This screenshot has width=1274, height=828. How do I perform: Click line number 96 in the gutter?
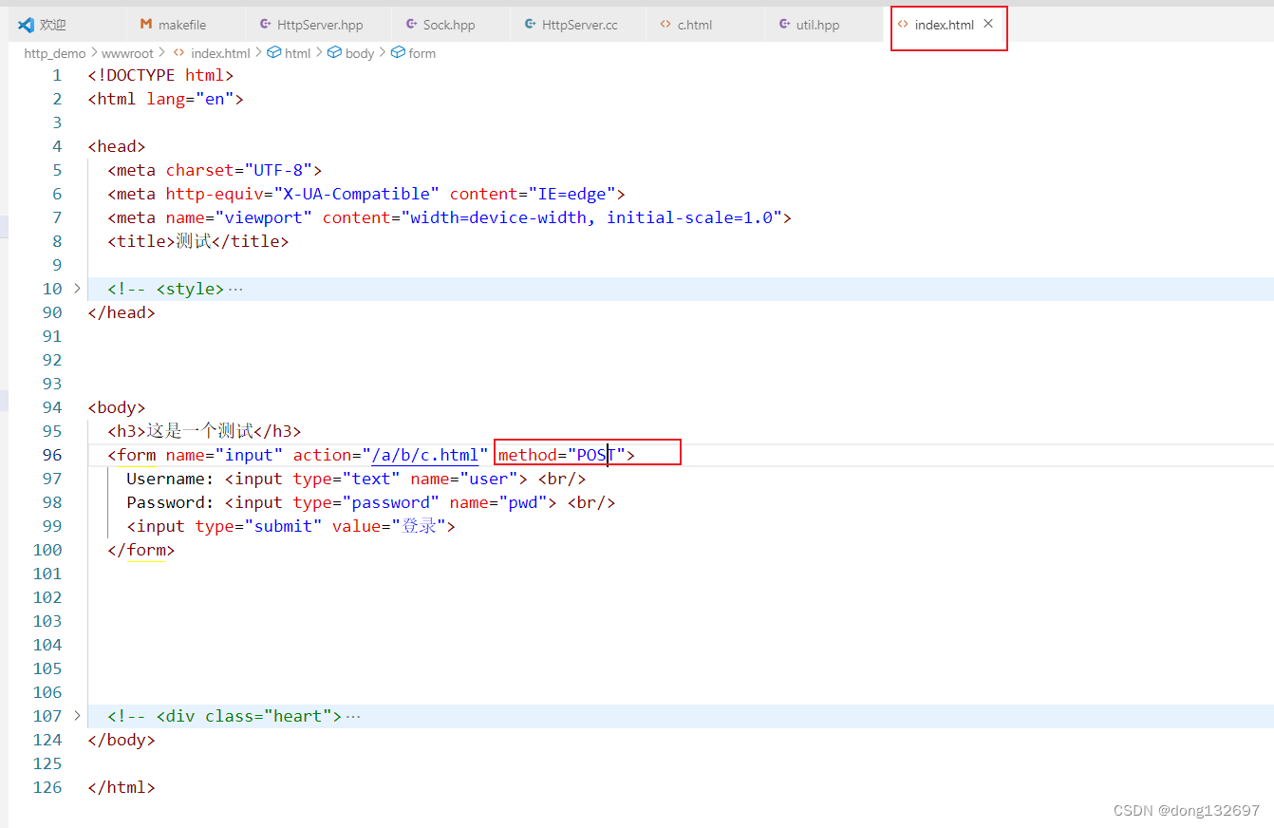(52, 455)
